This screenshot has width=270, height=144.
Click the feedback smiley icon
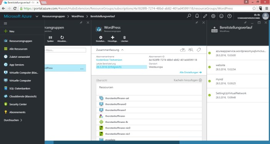[221, 16]
